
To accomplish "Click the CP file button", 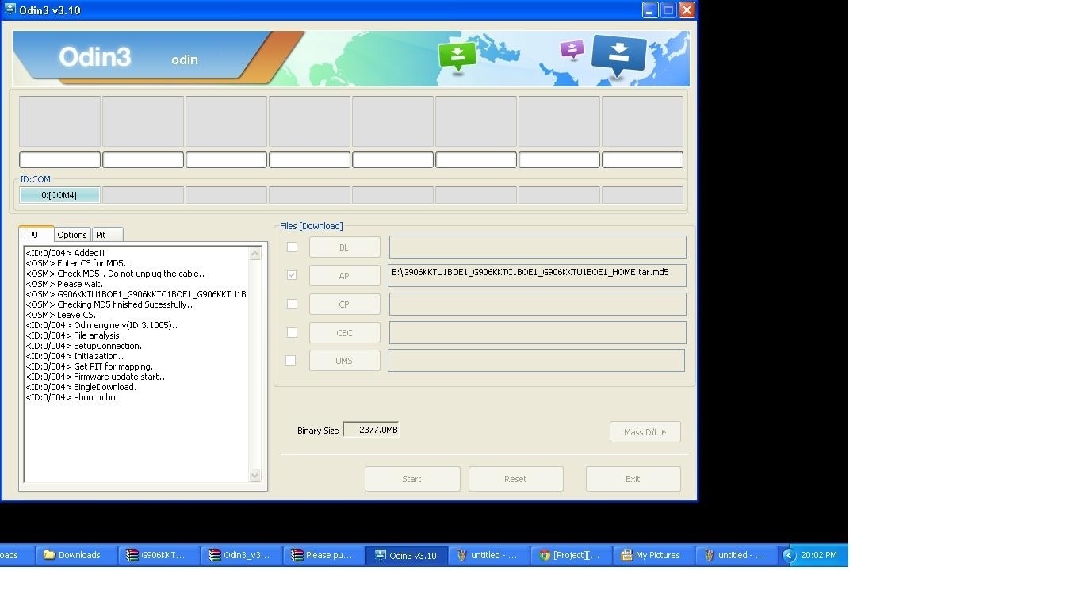I will [x=344, y=304].
